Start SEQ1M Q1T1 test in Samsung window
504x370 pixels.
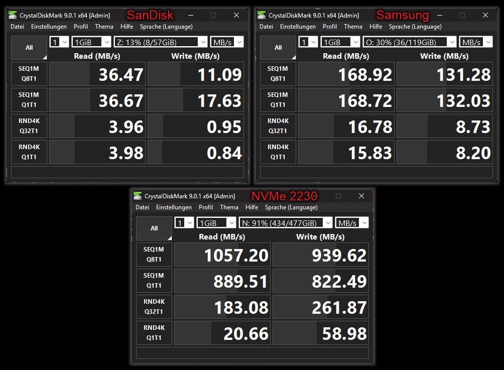(x=278, y=99)
